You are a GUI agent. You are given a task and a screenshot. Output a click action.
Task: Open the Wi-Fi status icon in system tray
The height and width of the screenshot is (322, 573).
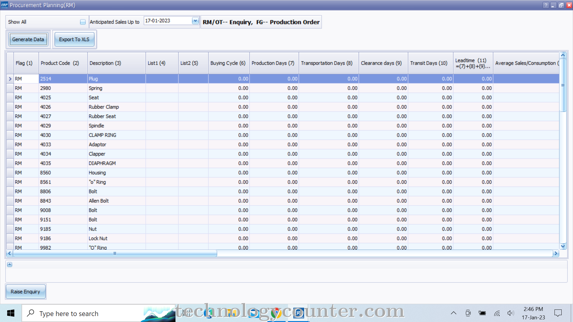tap(497, 313)
